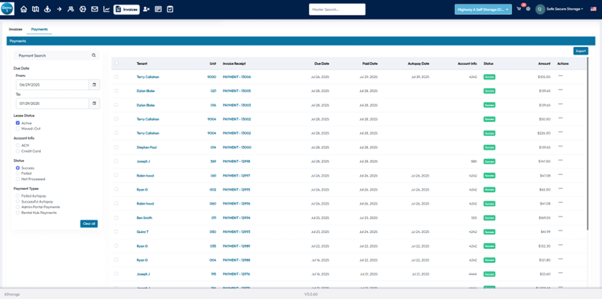Select the Failed status radio button

pos(17,174)
